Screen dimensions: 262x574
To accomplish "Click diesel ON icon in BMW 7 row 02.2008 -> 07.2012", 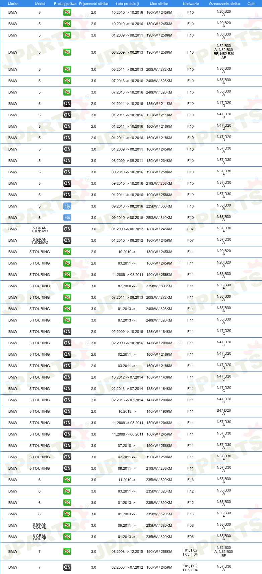I will point(67,567).
